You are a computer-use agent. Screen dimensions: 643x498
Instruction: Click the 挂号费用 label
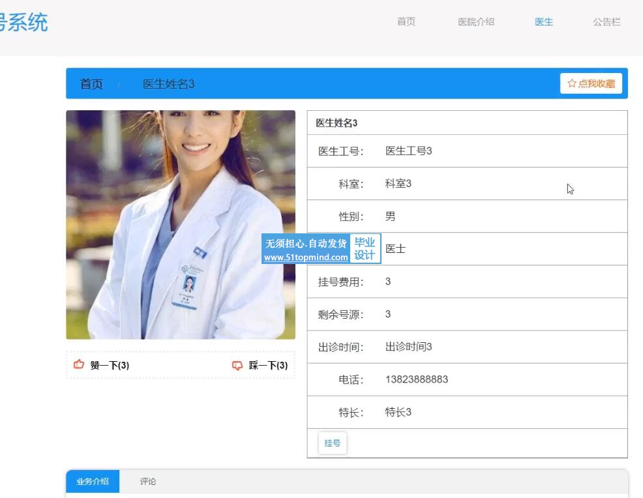[x=341, y=282]
